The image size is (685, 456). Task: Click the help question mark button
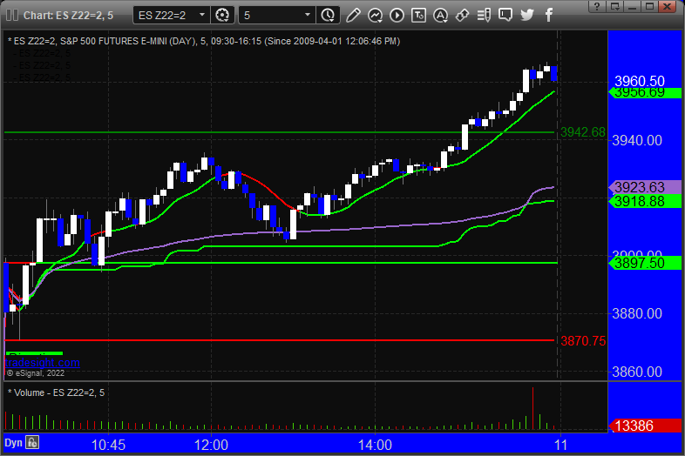pos(597,6)
